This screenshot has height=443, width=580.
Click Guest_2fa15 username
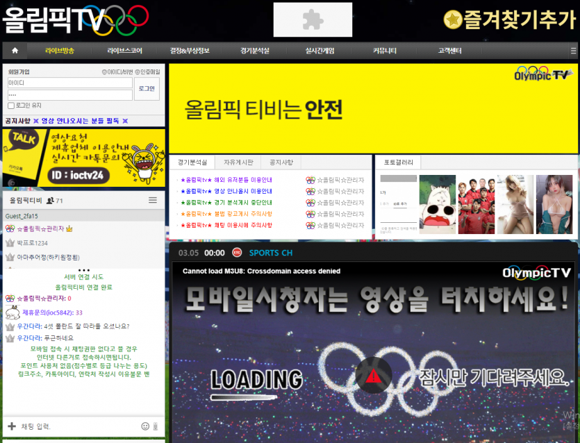point(22,216)
